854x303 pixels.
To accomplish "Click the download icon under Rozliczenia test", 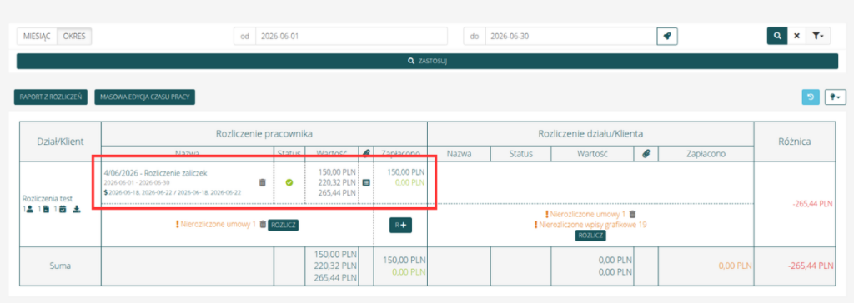I will [77, 210].
